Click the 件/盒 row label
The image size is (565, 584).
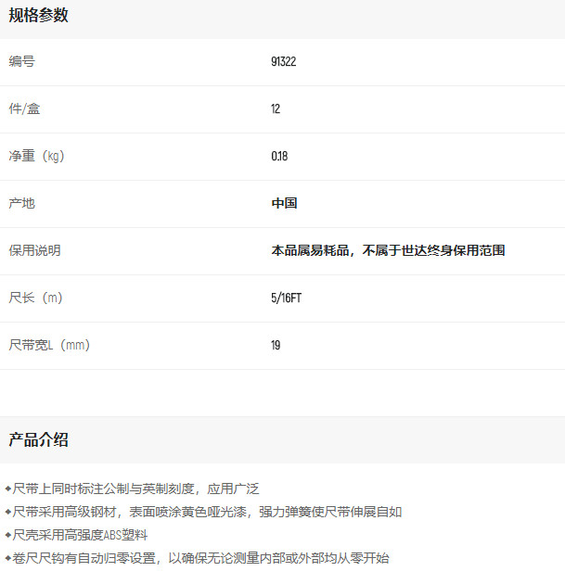click(25, 108)
